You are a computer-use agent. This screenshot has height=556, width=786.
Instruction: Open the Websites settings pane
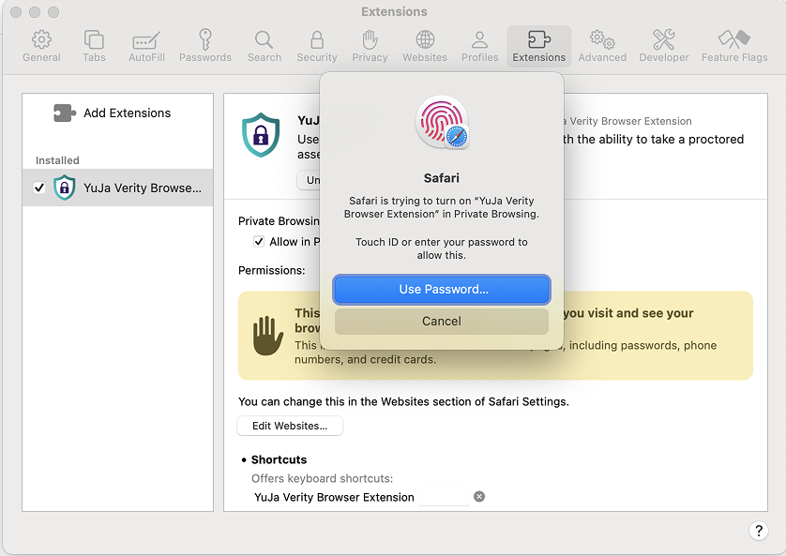[425, 46]
